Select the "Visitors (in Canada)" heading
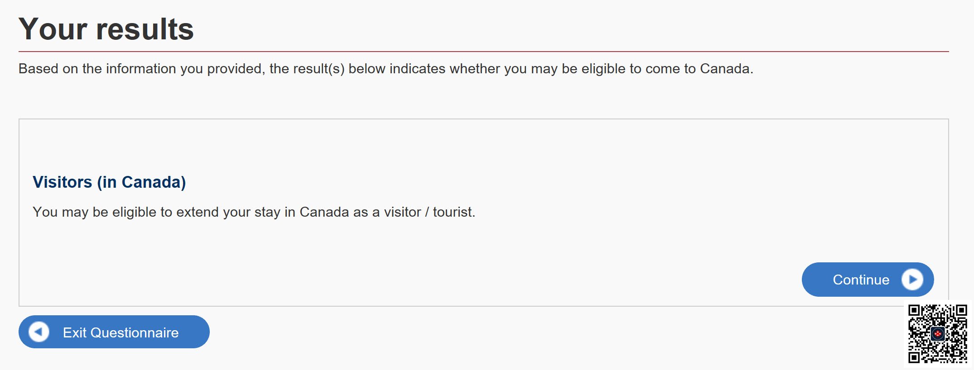 (x=109, y=182)
